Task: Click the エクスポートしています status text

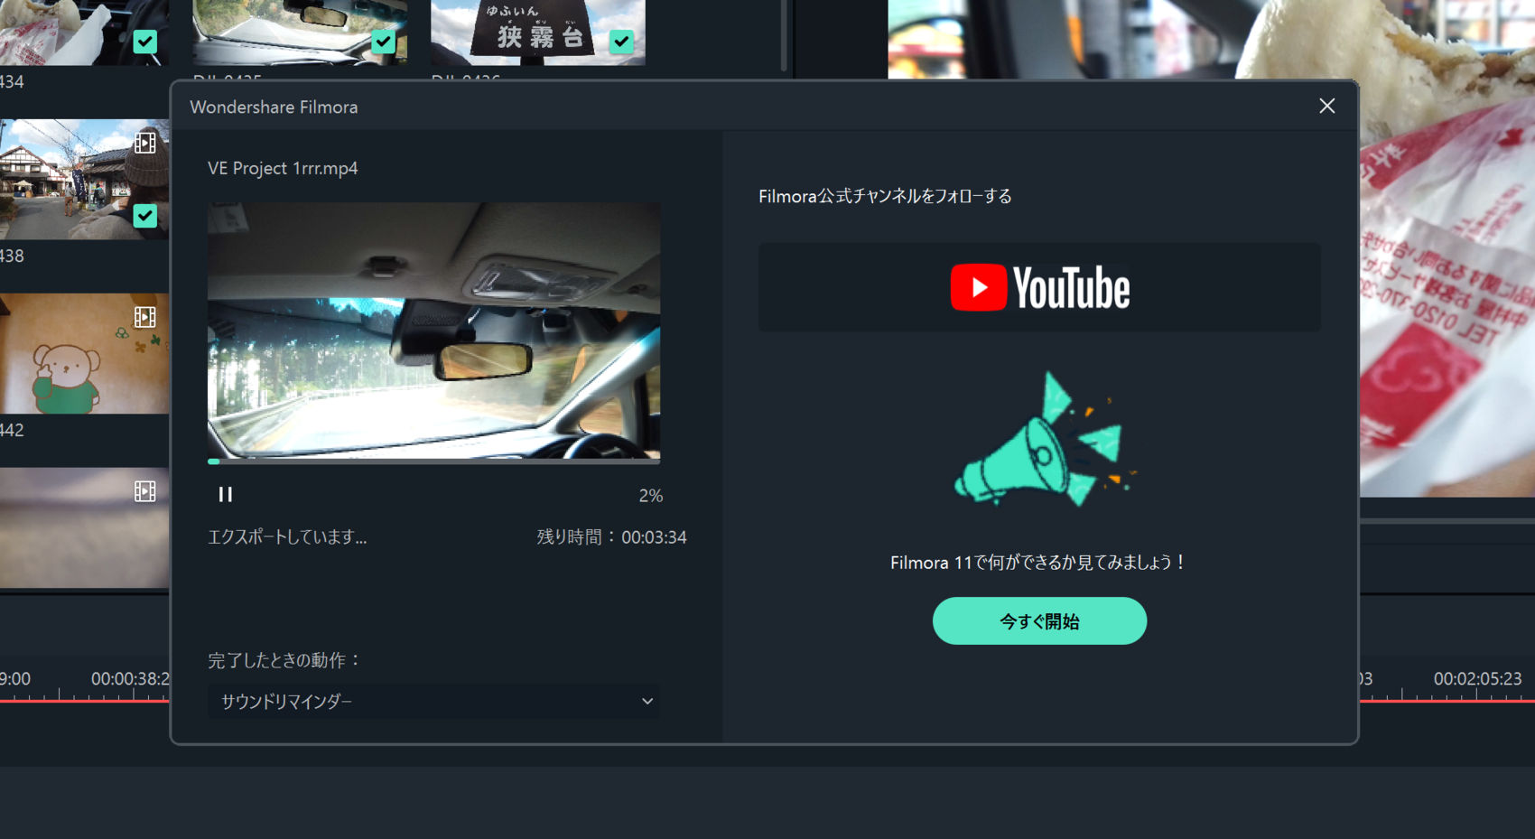Action: 287,536
